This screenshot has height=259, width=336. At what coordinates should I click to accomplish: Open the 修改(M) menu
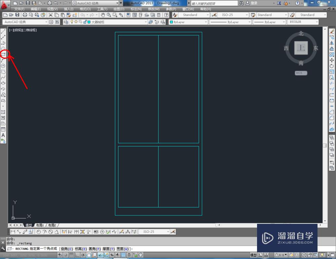point(154,9)
